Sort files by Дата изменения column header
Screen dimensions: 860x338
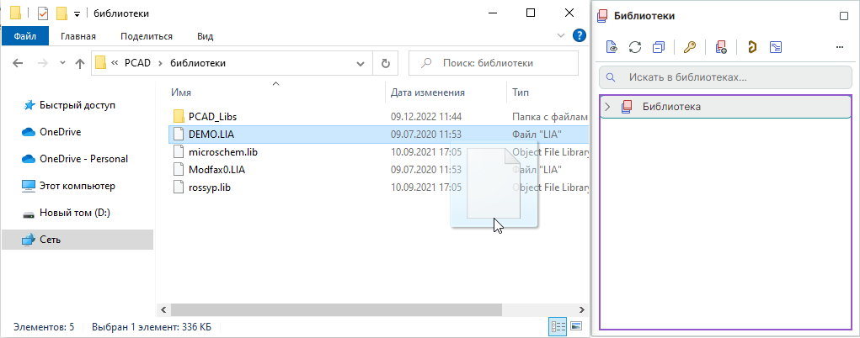click(x=428, y=92)
